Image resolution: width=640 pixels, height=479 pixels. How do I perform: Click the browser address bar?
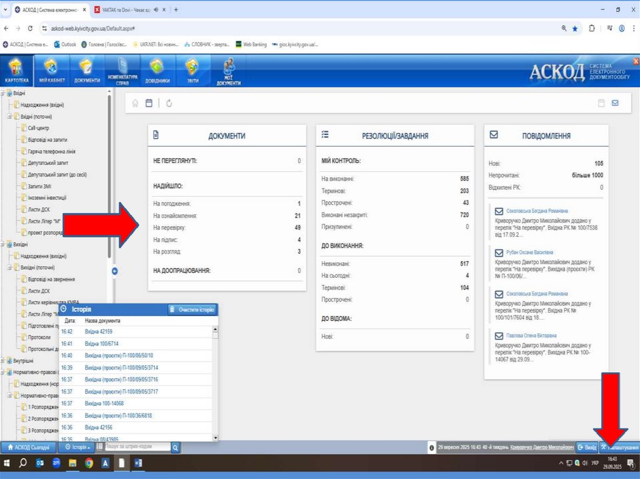302,29
